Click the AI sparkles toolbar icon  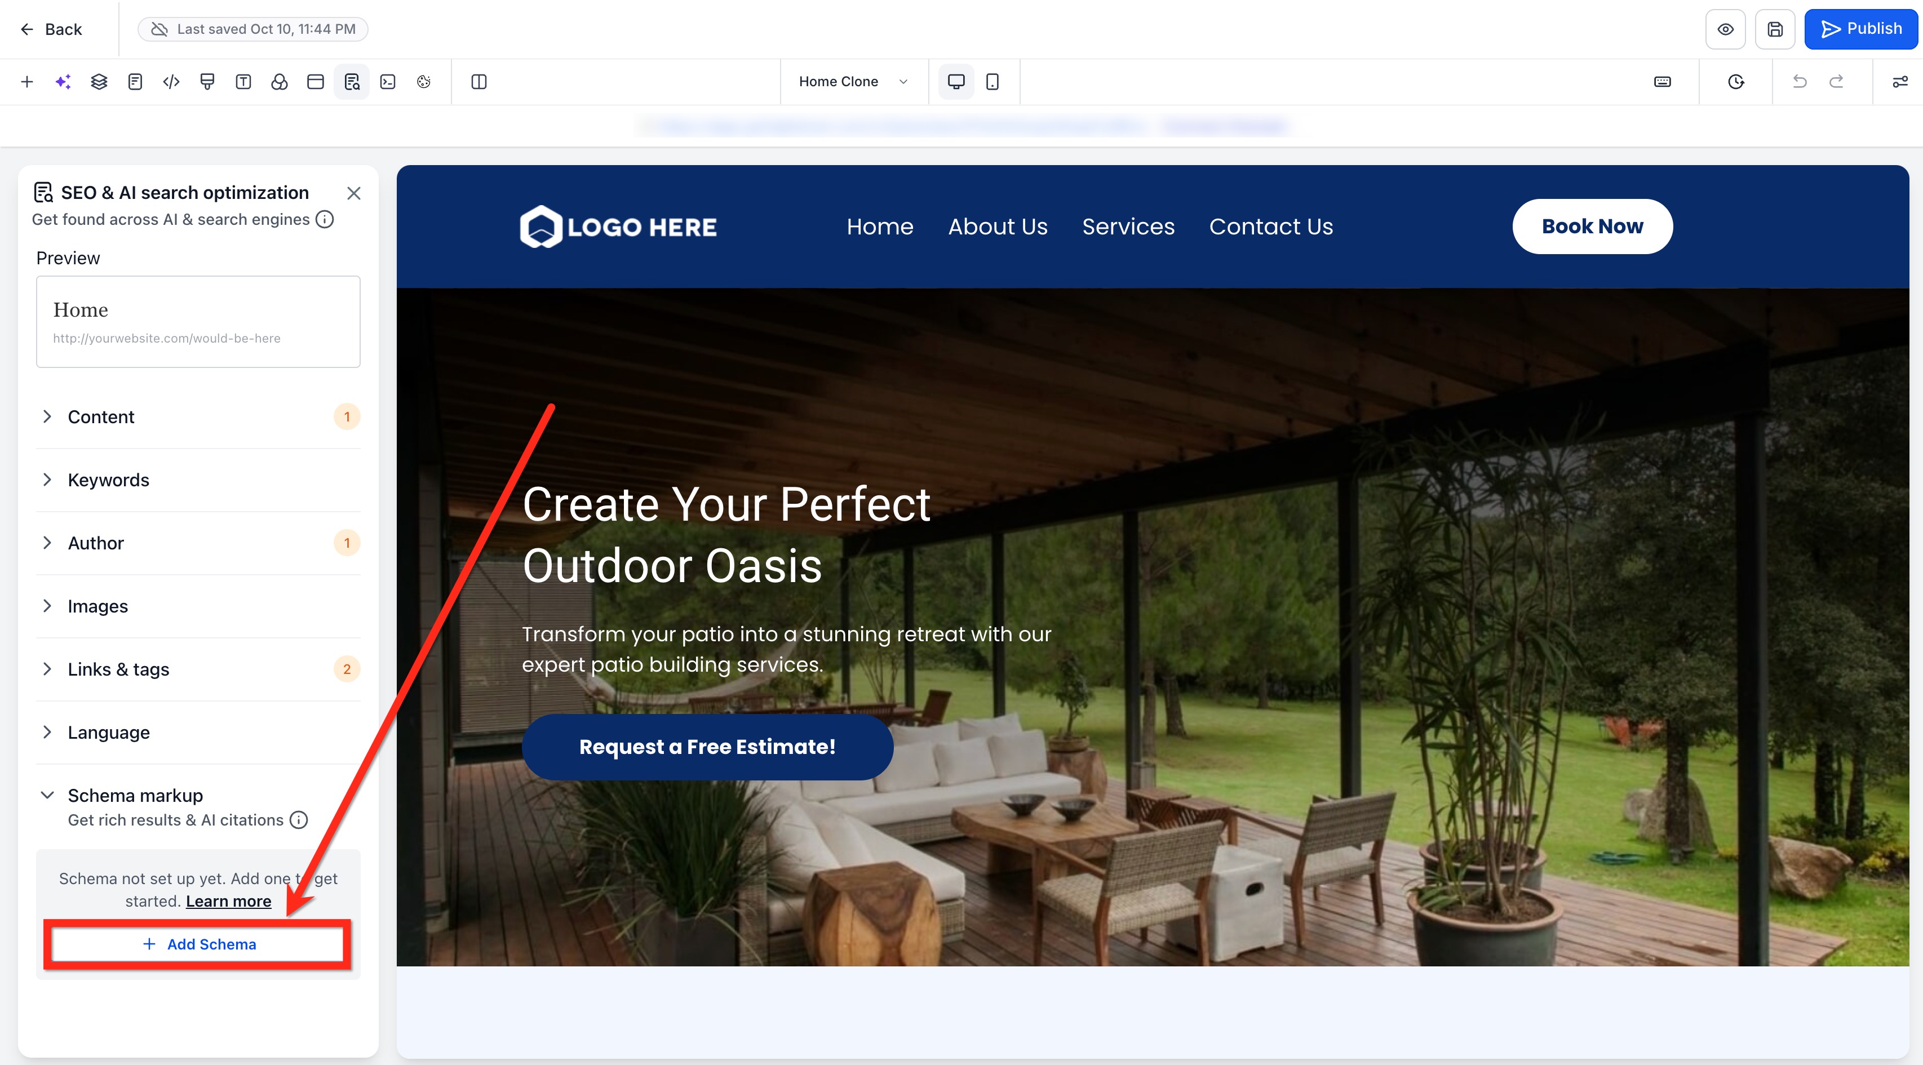pyautogui.click(x=63, y=81)
